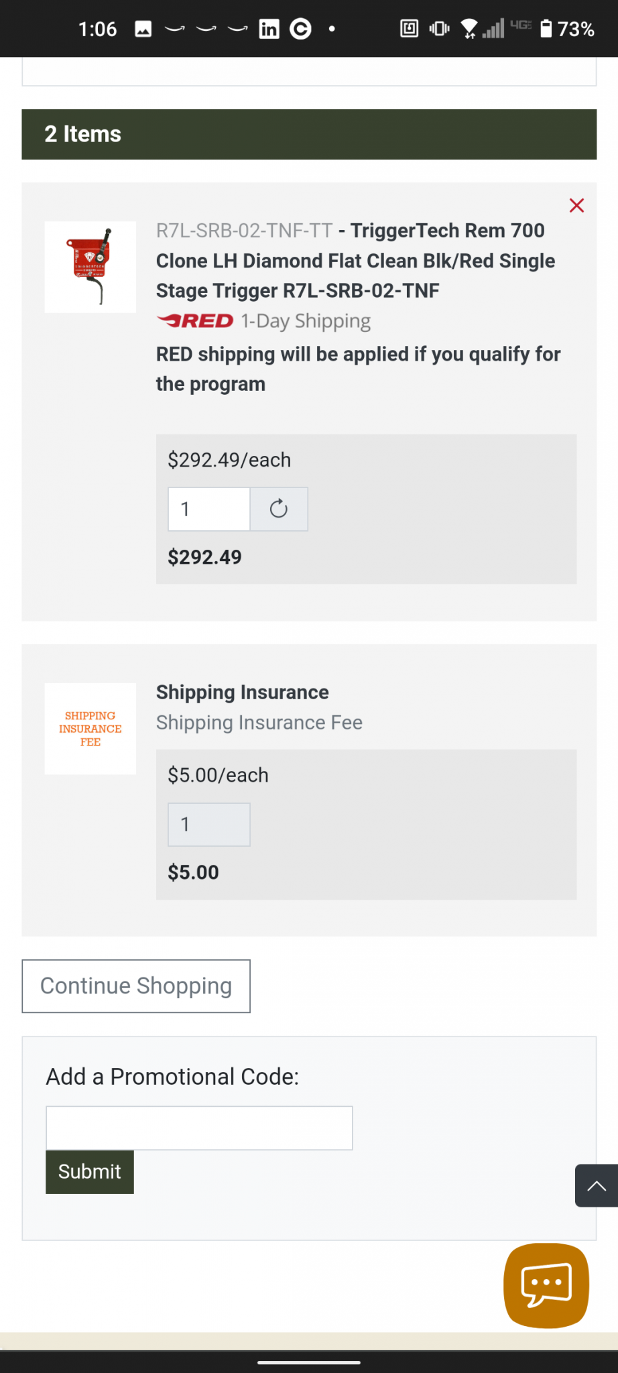Screen dimensions: 618x1373
Task: Tap the Grammarly G icon in status bar
Action: pos(300,29)
